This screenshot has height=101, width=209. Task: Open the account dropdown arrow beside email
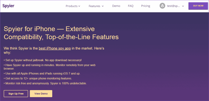(x=183, y=6)
